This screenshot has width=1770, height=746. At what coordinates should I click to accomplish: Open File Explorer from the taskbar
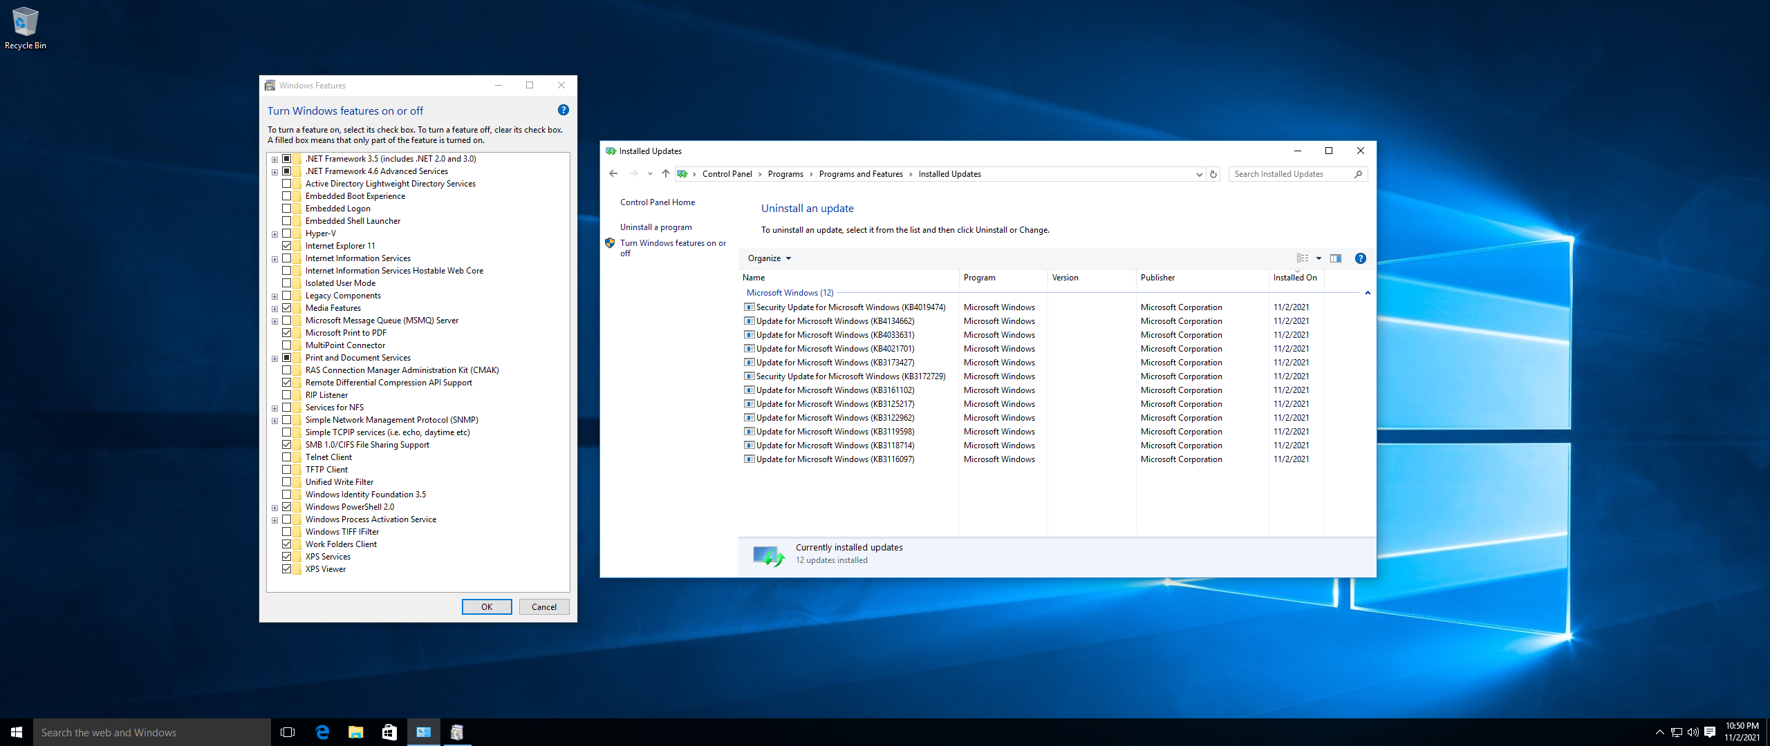(356, 732)
